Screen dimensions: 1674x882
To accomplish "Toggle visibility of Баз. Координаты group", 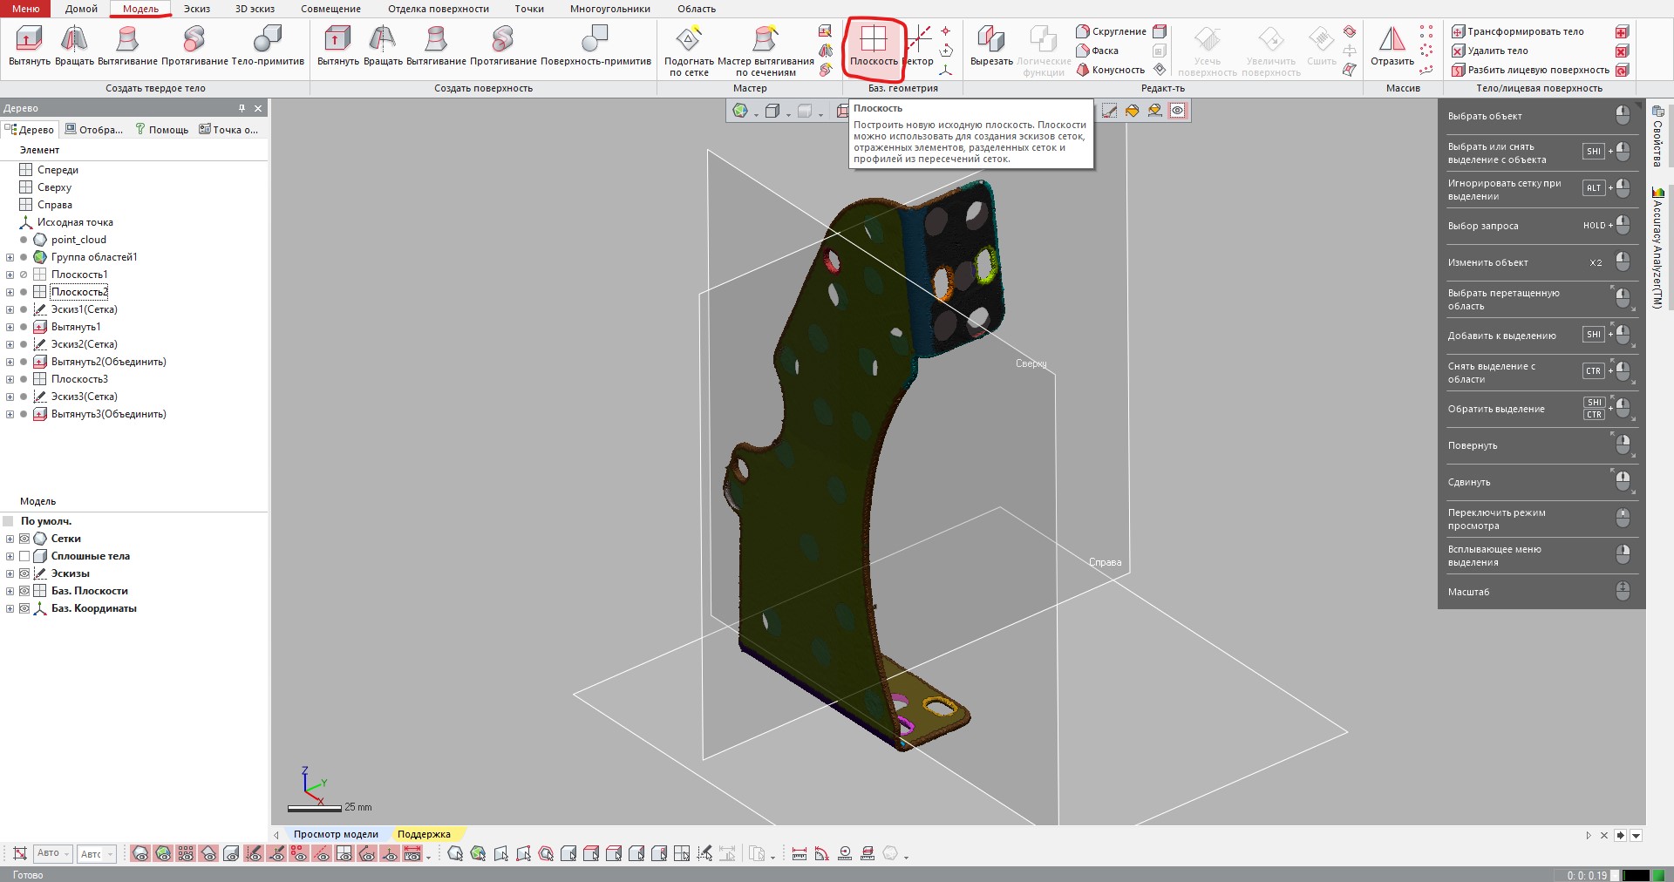I will tap(24, 608).
